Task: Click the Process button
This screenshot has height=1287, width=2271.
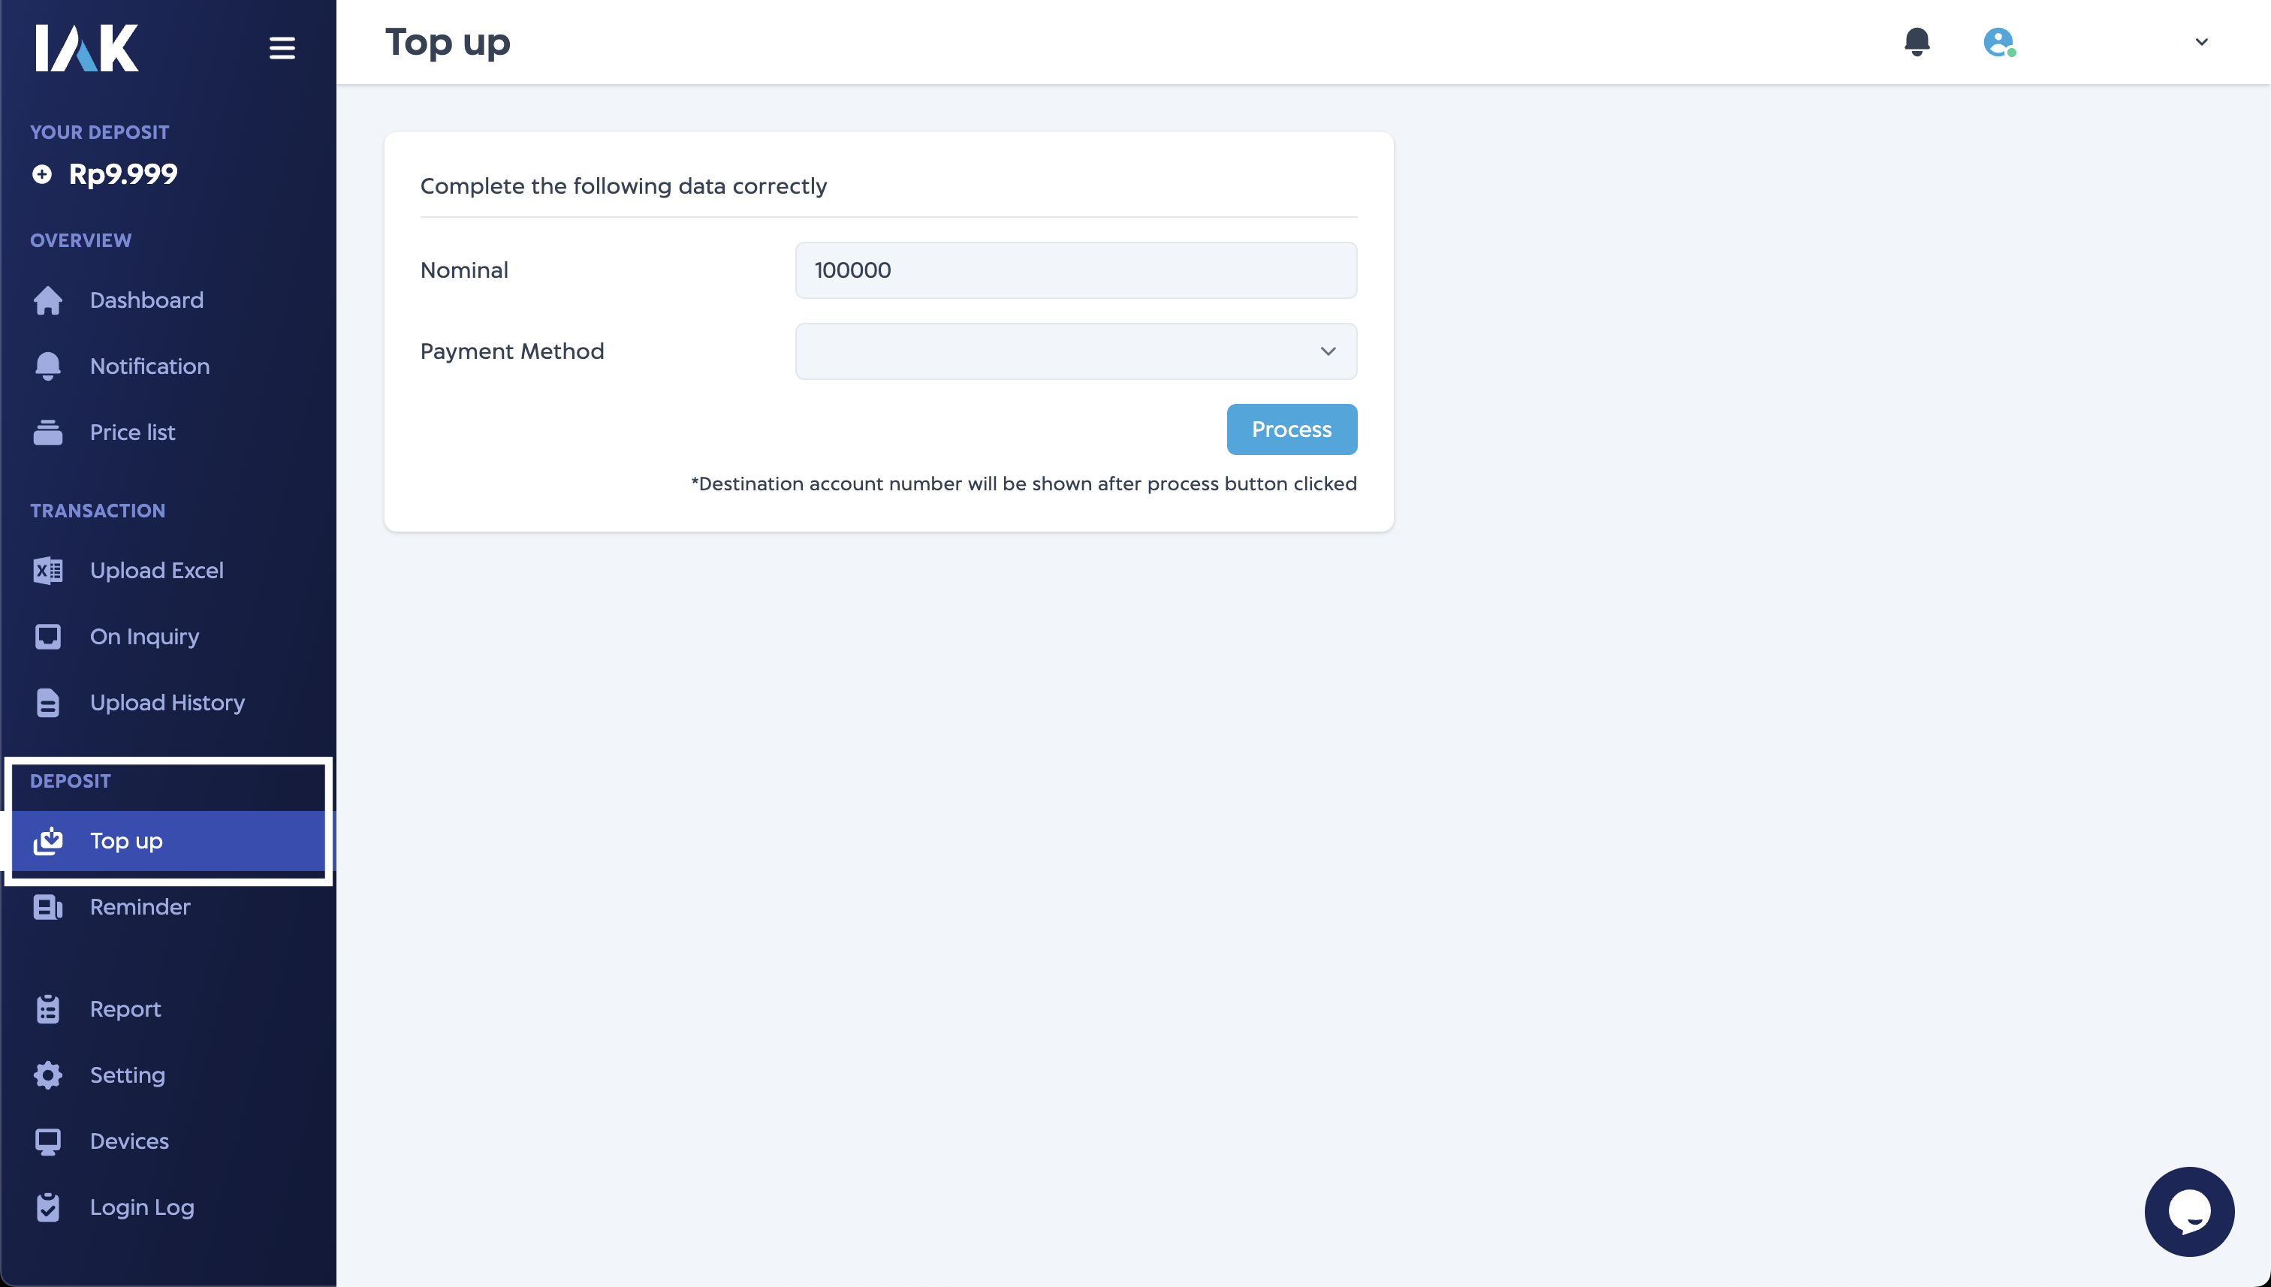Action: [x=1292, y=429]
